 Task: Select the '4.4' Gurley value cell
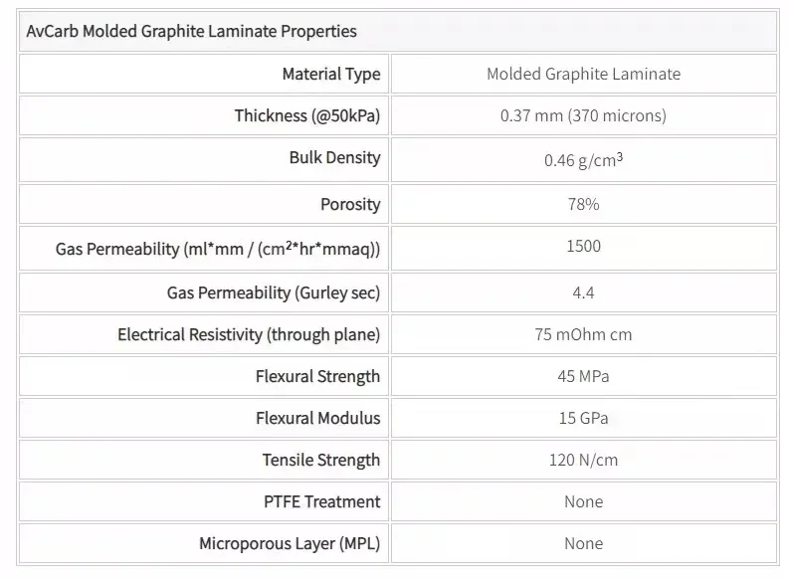pos(583,292)
